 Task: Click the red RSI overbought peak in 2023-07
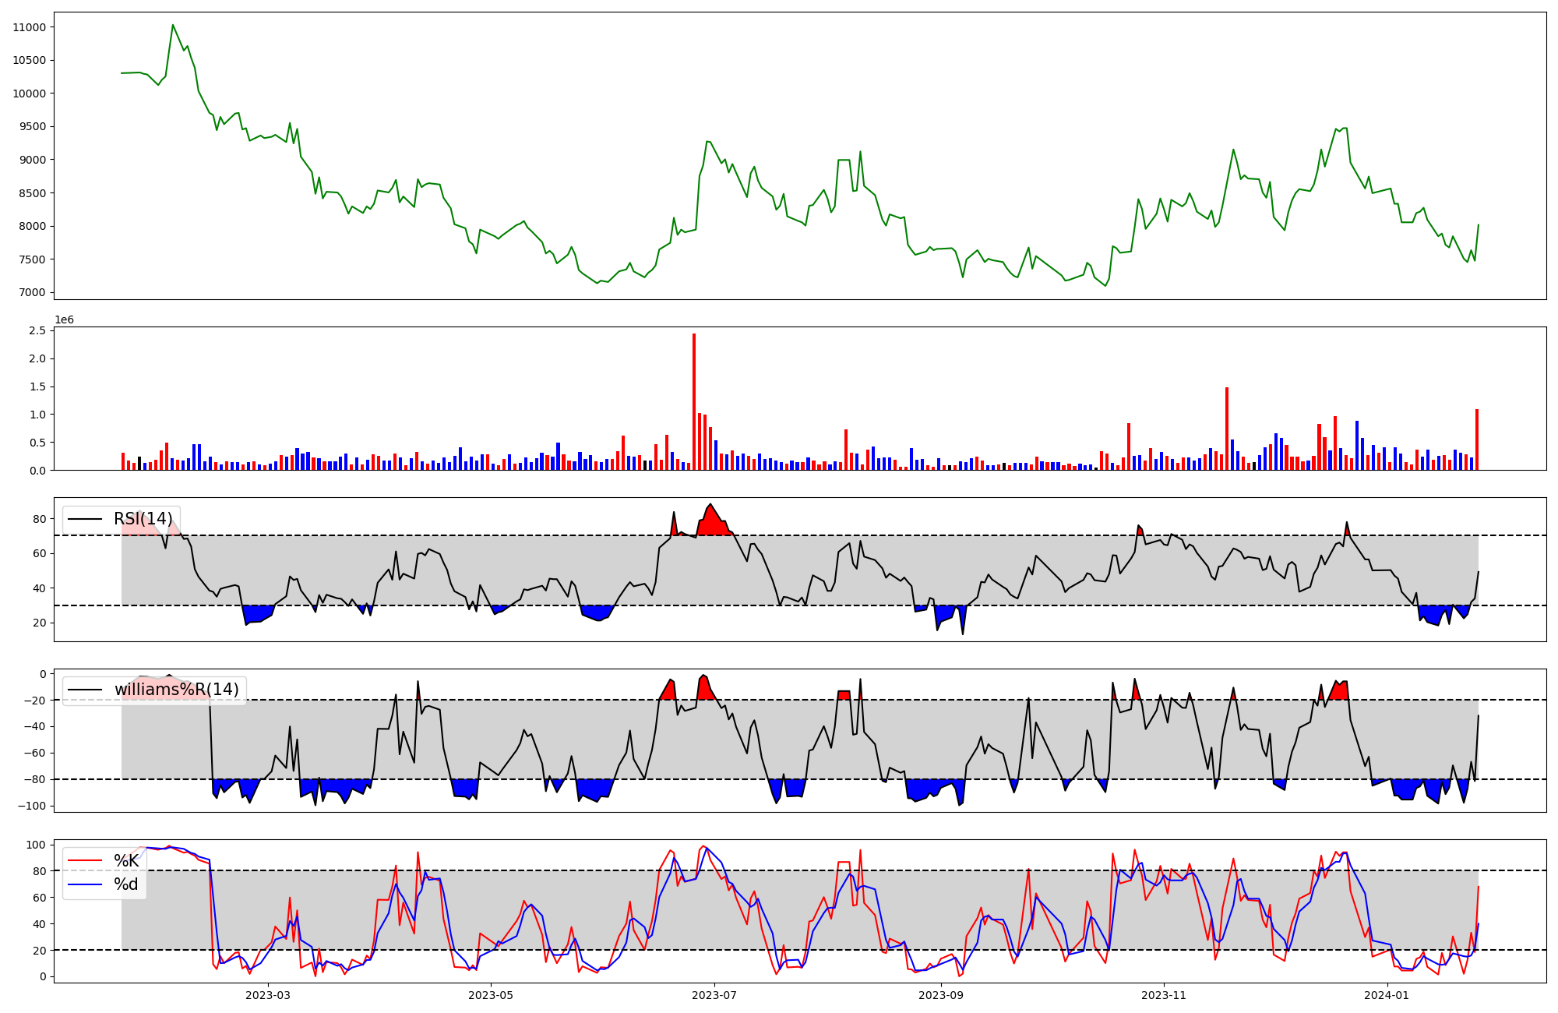pyautogui.click(x=710, y=521)
